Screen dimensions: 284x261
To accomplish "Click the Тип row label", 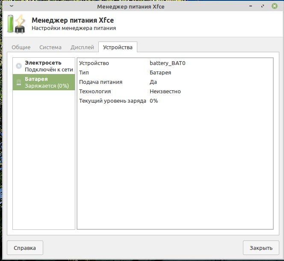I will 84,73.
